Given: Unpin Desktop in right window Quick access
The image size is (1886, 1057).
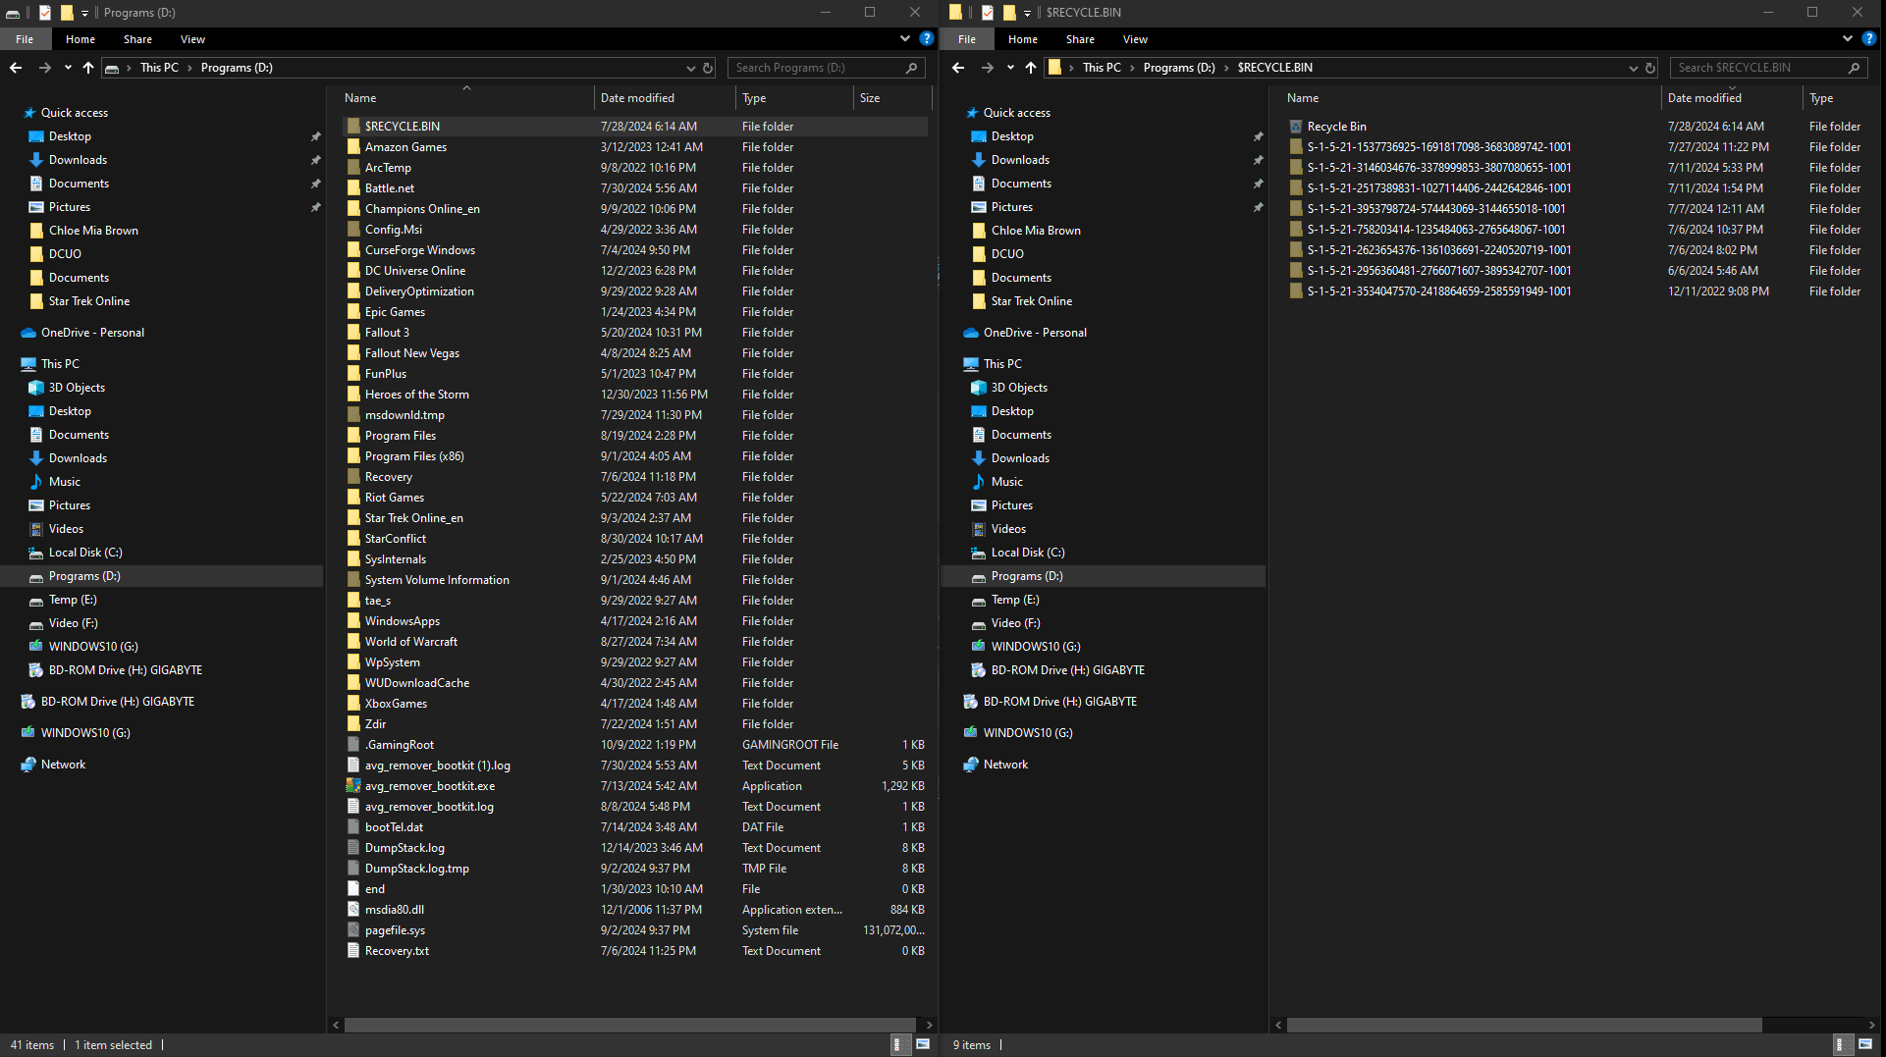Looking at the screenshot, I should [x=1258, y=136].
